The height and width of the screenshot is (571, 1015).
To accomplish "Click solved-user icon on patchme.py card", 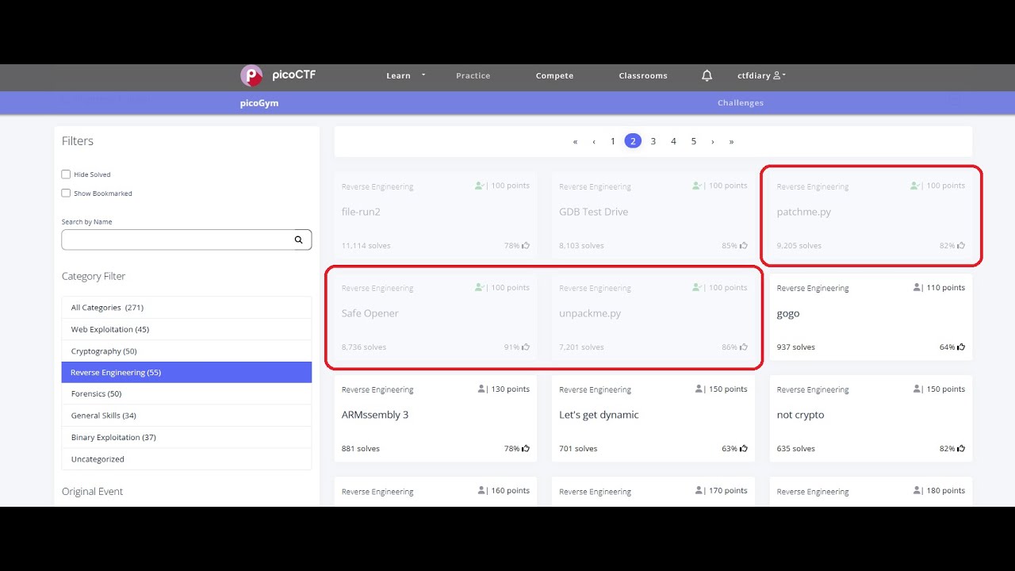I will 915,186.
